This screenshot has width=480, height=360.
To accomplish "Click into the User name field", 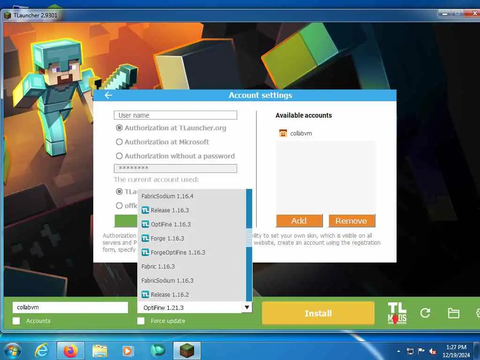I will pos(175,115).
